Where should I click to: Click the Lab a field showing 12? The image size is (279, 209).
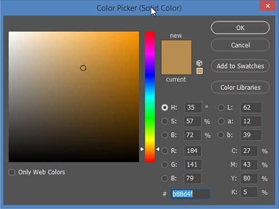[251, 121]
